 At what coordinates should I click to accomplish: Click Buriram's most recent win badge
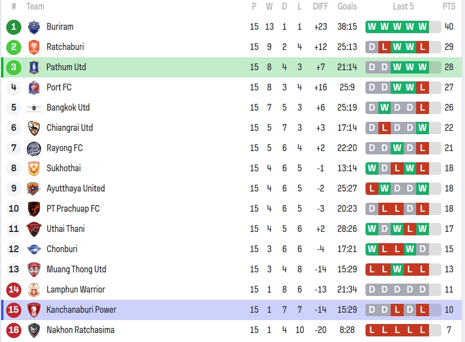tap(422, 27)
